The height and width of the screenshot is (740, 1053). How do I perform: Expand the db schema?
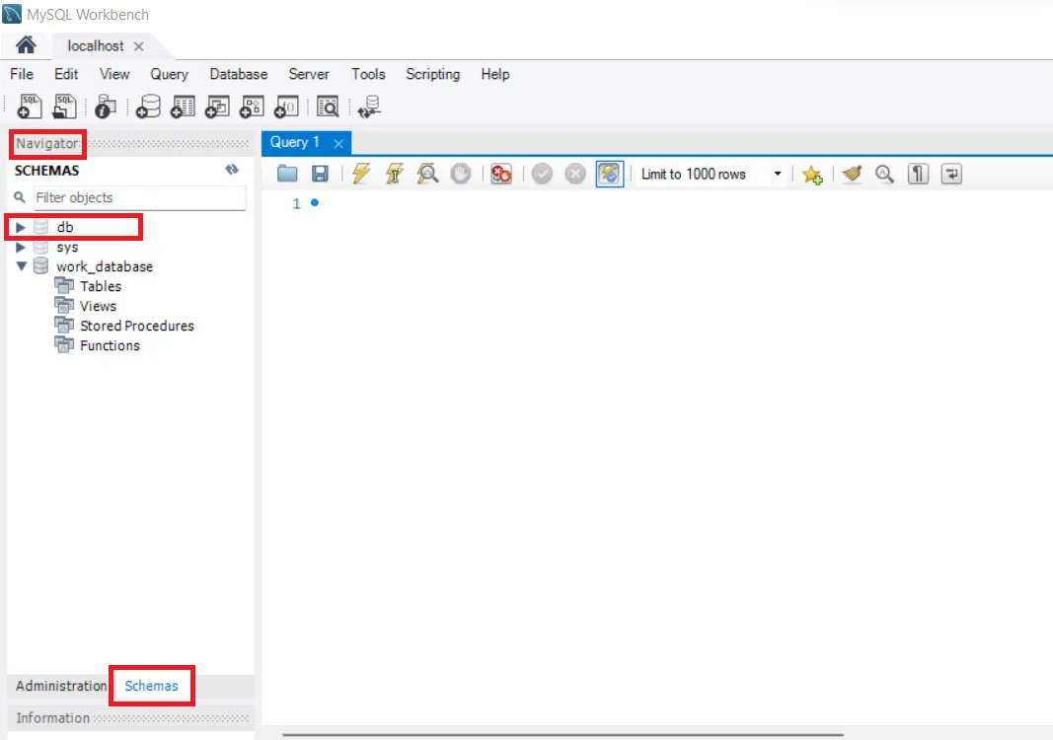click(20, 227)
